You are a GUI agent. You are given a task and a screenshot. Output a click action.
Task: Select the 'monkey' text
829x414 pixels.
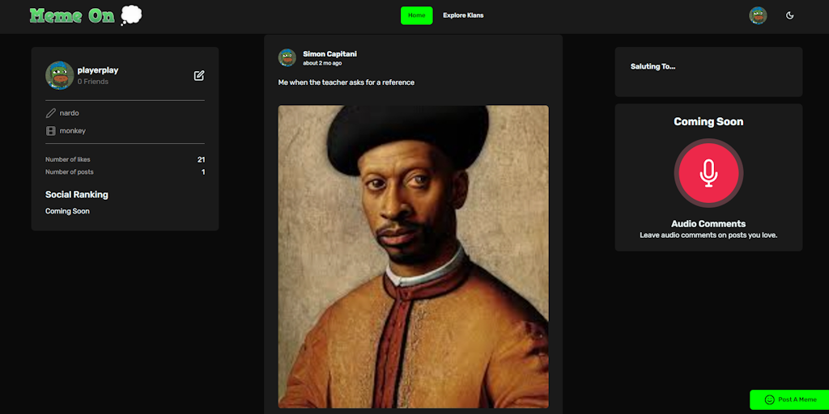click(x=72, y=131)
